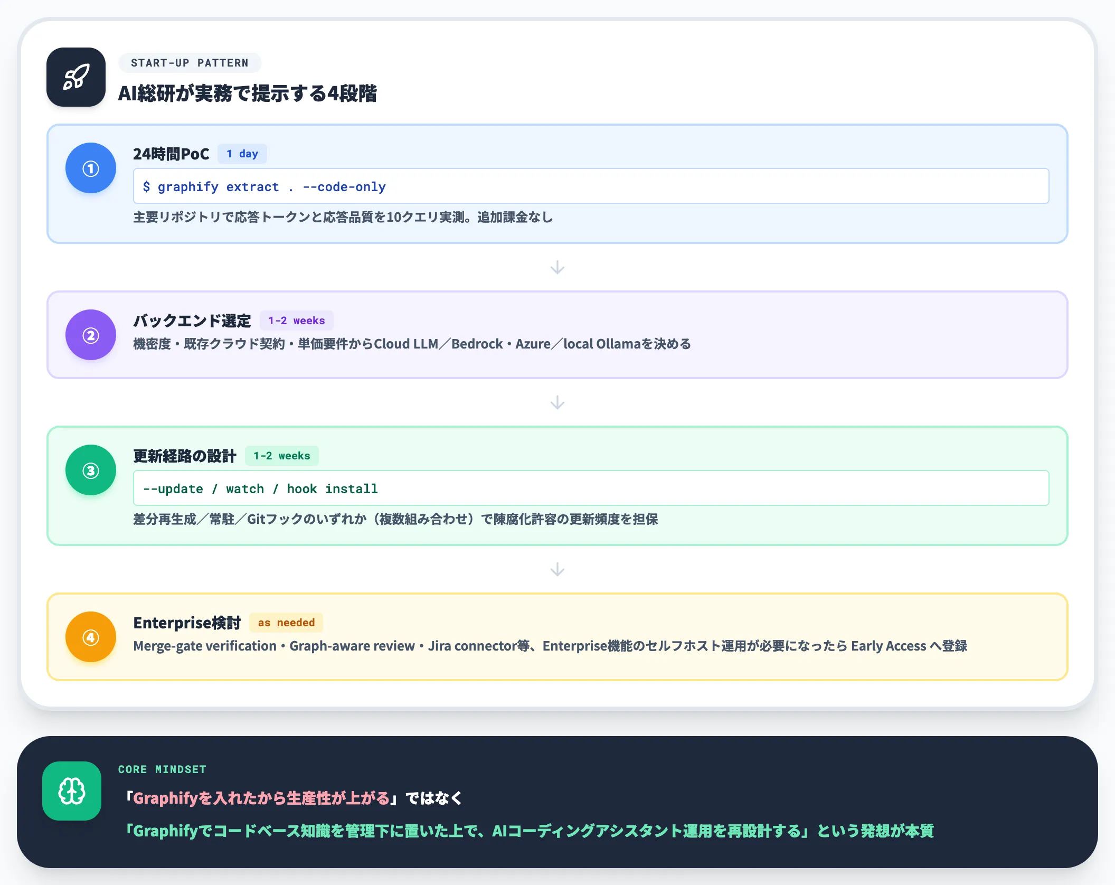Screen dimensions: 1115x885
Task: Click the Enterprise検討 step title
Action: (187, 623)
